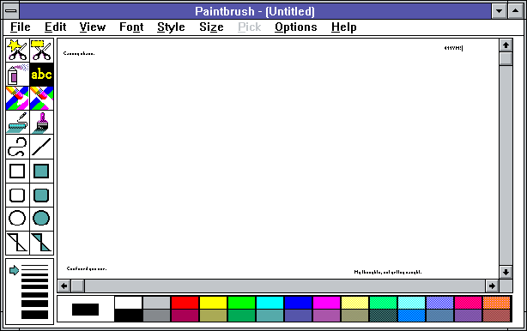
Task: Click the vertical scrollbar down arrow
Action: [x=506, y=272]
